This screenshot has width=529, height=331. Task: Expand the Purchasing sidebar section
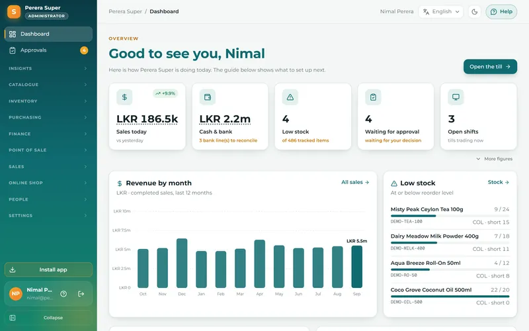(48, 118)
